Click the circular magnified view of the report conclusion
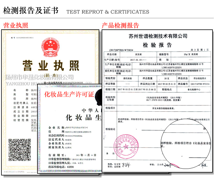 (x=186, y=144)
